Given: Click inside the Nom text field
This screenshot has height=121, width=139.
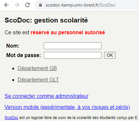Looking at the screenshot, I should (72, 46).
